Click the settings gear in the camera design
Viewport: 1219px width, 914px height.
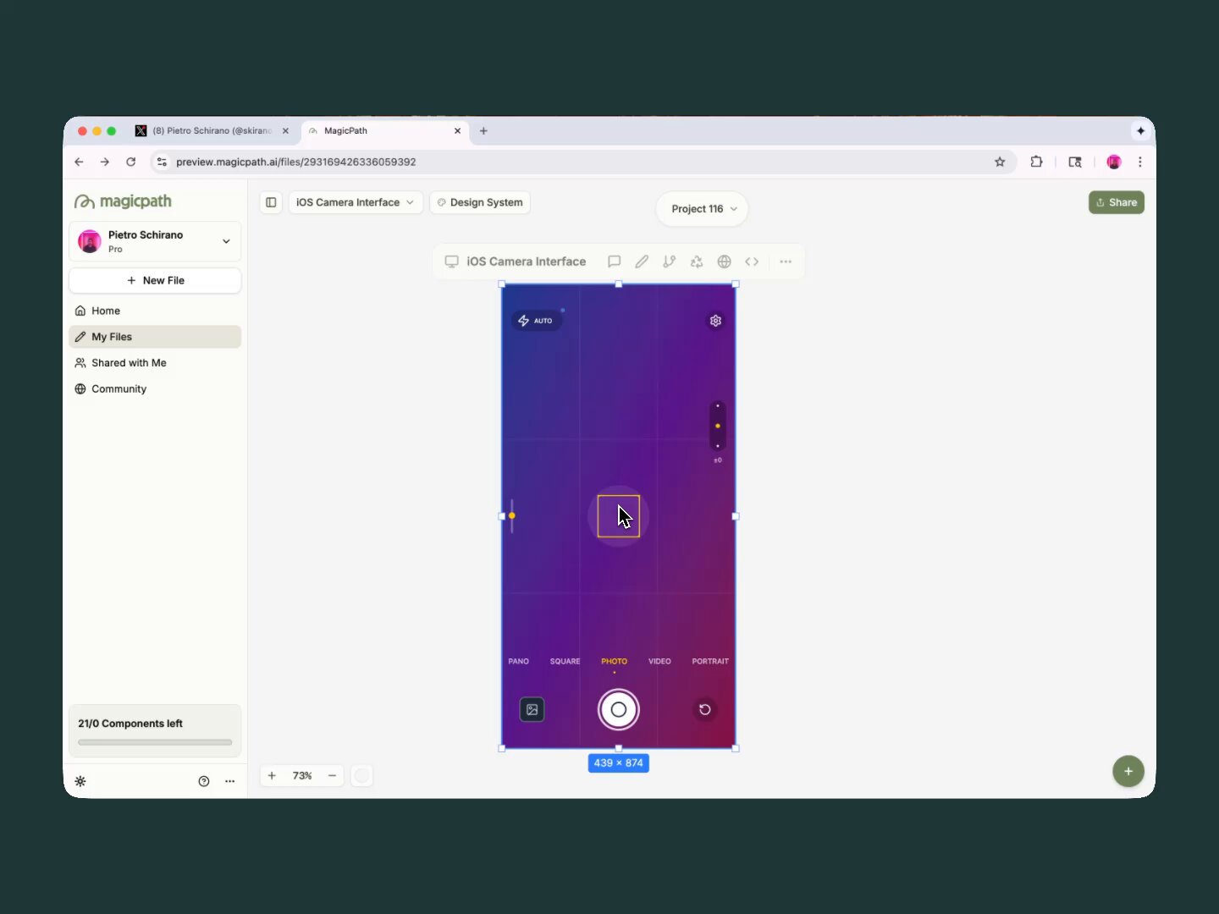715,321
